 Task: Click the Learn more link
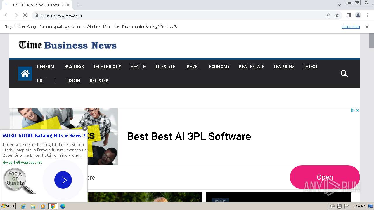click(x=351, y=27)
